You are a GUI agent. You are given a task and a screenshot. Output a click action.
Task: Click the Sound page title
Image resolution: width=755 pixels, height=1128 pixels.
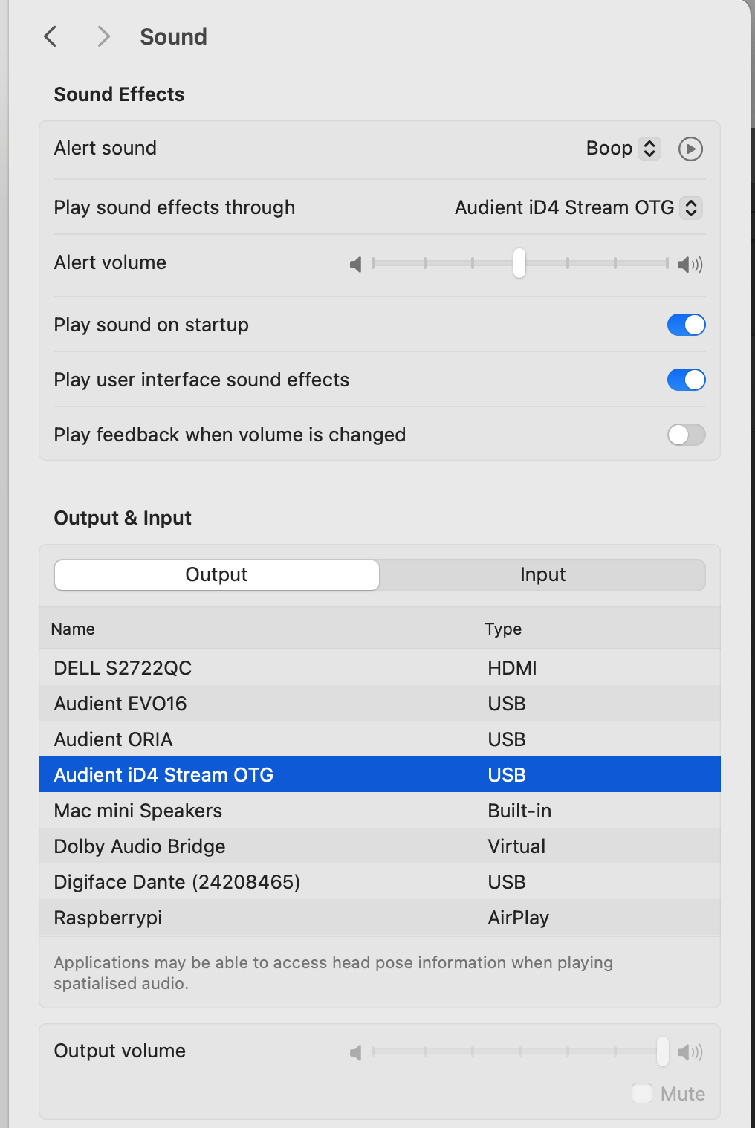coord(173,36)
